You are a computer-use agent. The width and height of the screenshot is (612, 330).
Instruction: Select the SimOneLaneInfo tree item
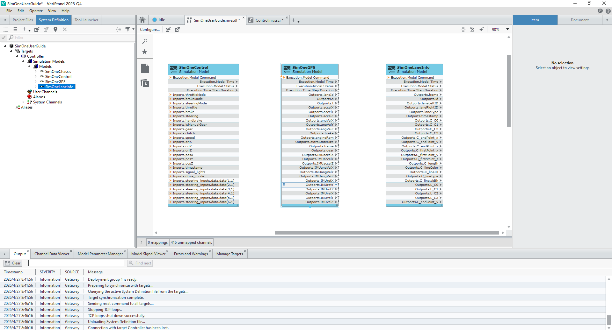tap(57, 87)
